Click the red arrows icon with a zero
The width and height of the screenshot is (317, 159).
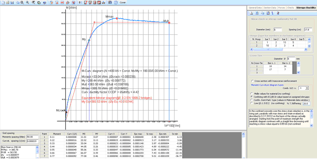62,3
